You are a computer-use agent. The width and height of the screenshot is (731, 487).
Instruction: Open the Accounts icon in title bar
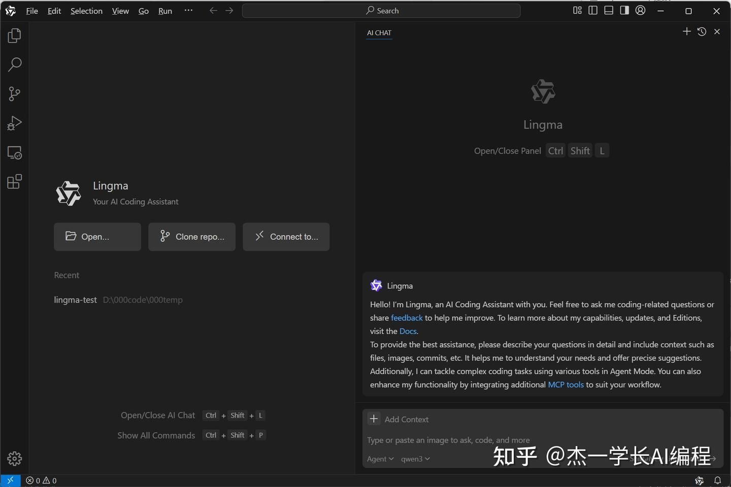[640, 10]
